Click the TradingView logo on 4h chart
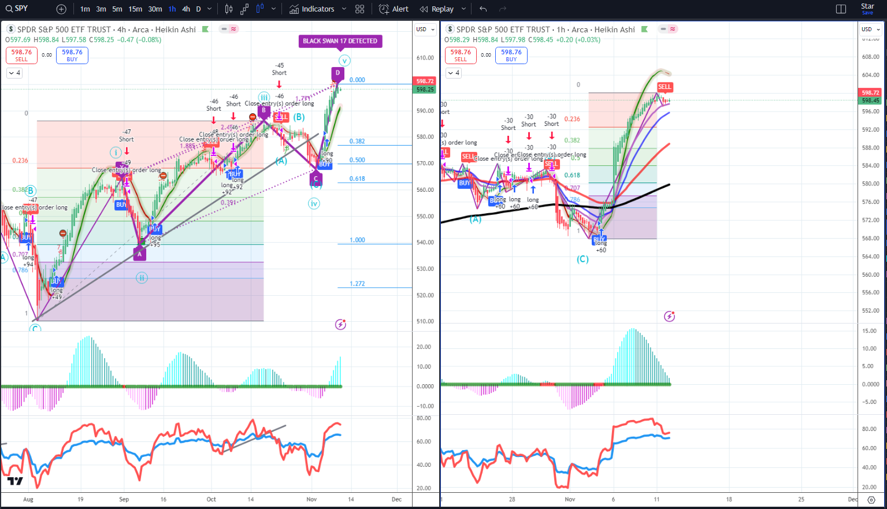This screenshot has height=509, width=887. [x=15, y=481]
